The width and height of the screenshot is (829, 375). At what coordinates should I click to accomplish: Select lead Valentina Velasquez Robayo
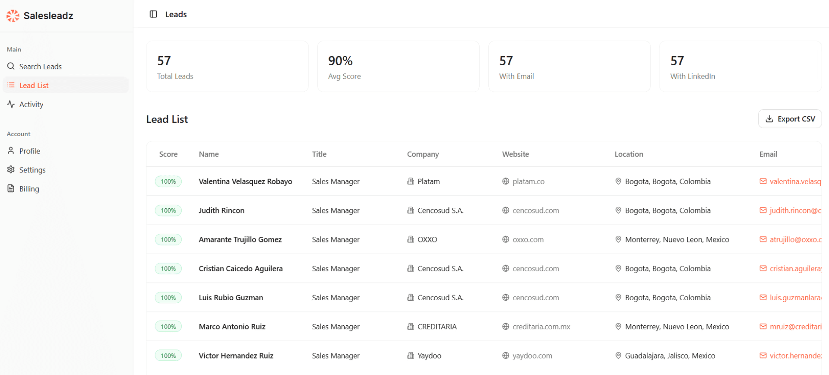click(x=245, y=181)
